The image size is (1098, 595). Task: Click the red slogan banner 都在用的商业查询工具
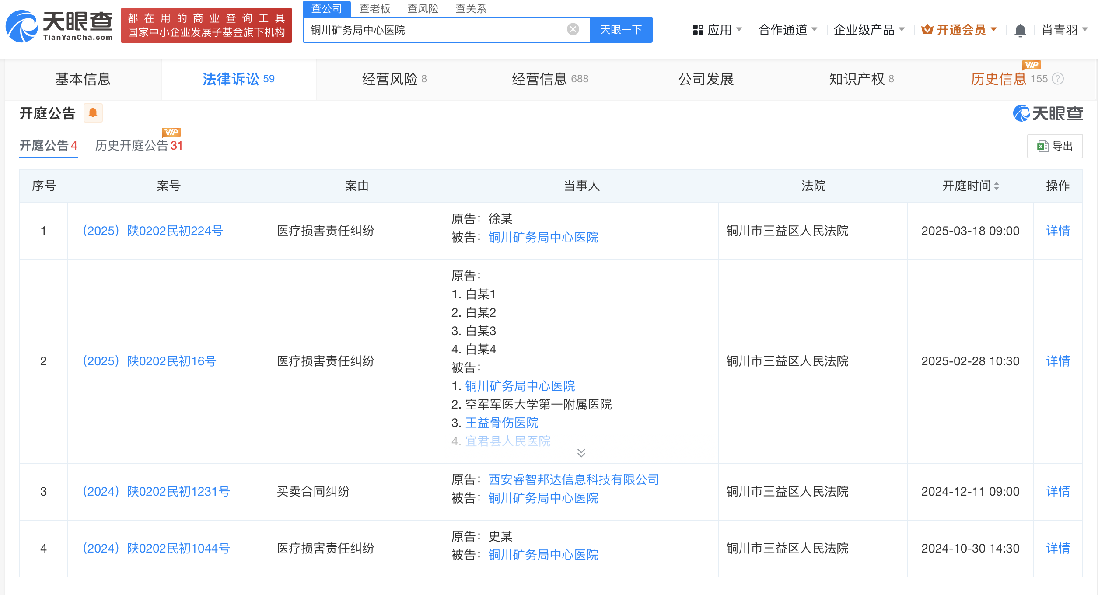tap(206, 25)
